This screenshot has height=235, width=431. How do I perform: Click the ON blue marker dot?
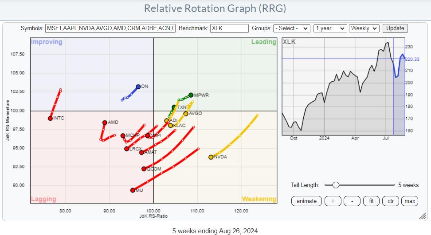coord(138,87)
